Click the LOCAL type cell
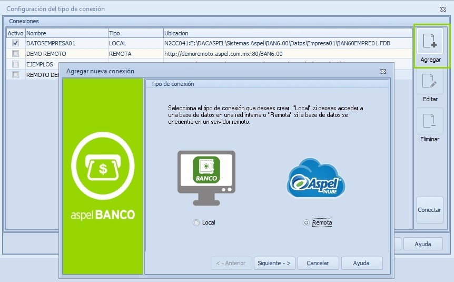 click(135, 43)
